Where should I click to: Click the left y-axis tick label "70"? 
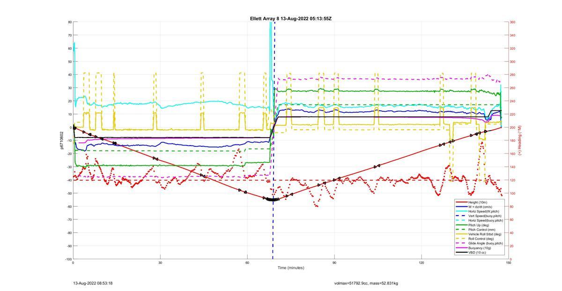click(x=70, y=35)
